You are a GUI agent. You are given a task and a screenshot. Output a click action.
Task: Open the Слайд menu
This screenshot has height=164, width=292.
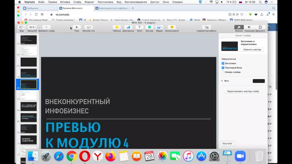[77, 2]
